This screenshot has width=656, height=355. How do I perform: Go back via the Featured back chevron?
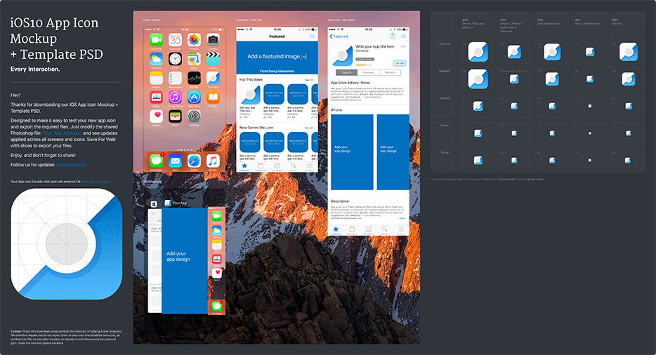332,36
